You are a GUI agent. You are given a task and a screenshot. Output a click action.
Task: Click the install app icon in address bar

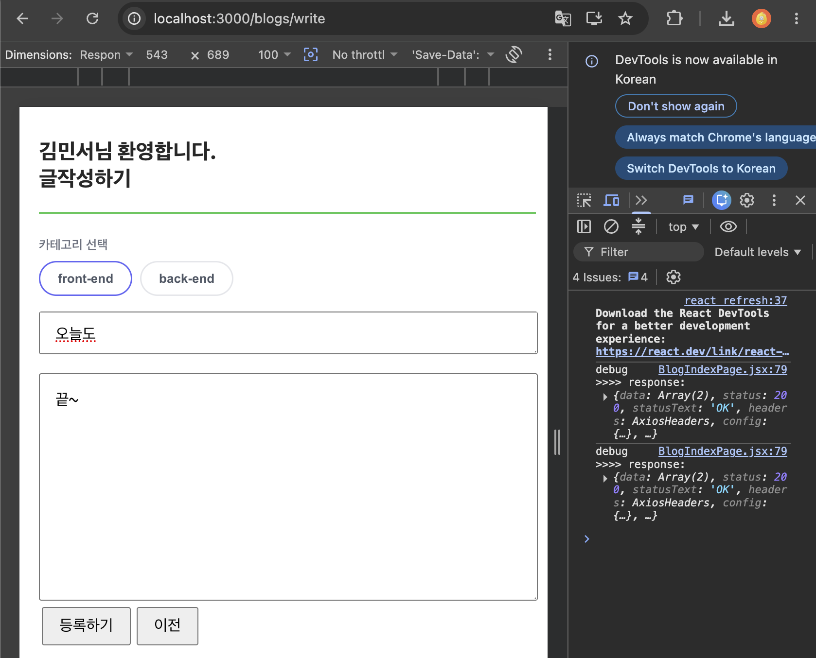tap(594, 18)
